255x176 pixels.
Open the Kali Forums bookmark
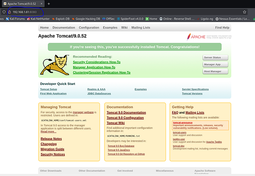(15, 19)
